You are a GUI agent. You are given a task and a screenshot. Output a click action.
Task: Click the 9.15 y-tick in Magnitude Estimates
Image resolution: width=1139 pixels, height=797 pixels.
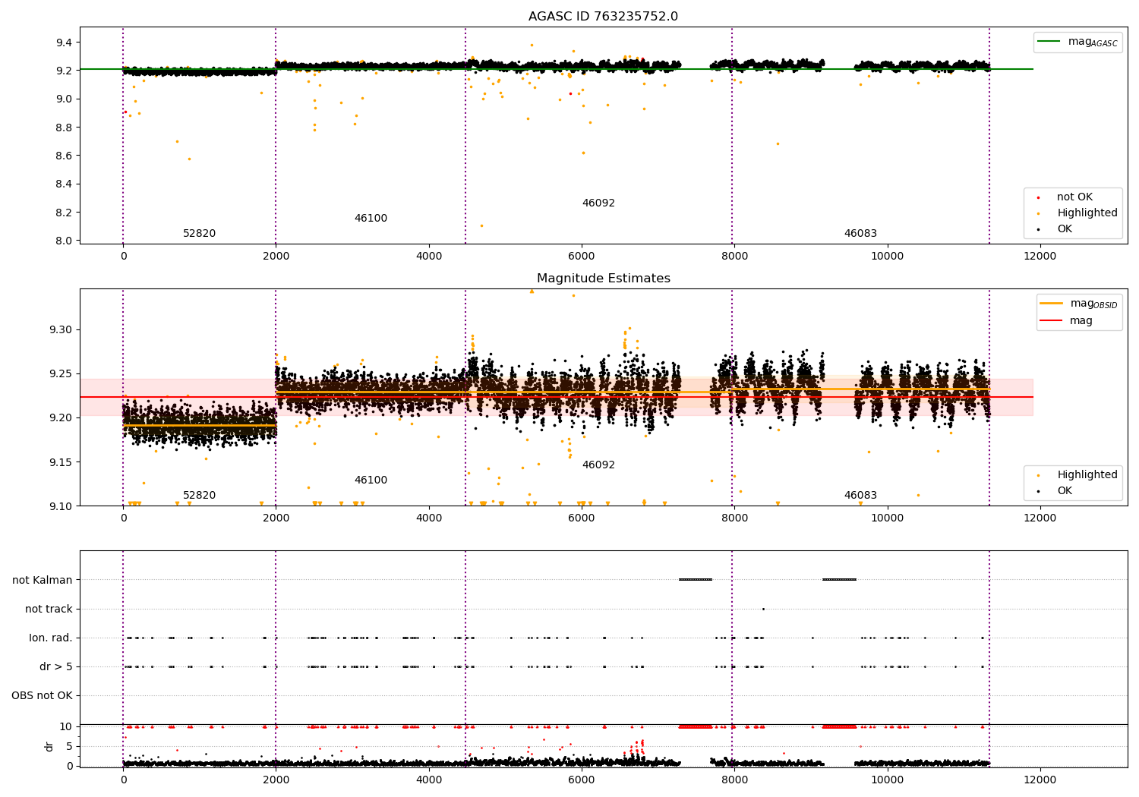[x=61, y=462]
